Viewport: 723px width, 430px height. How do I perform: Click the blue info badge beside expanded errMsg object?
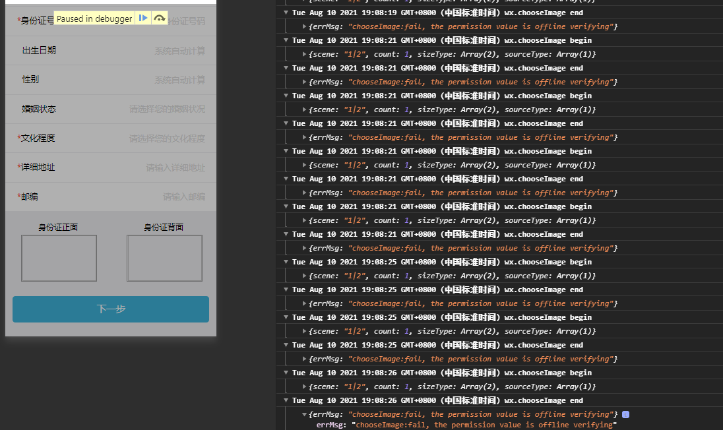(626, 414)
